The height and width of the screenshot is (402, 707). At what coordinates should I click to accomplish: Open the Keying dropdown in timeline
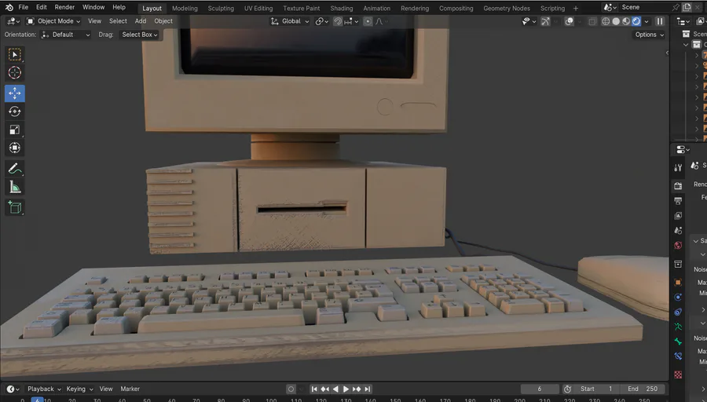point(79,389)
